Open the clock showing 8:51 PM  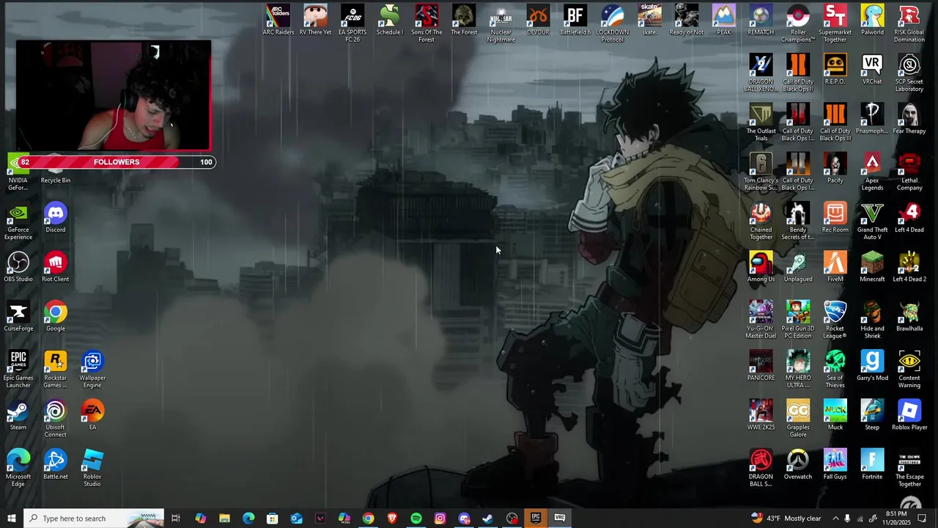(896, 518)
